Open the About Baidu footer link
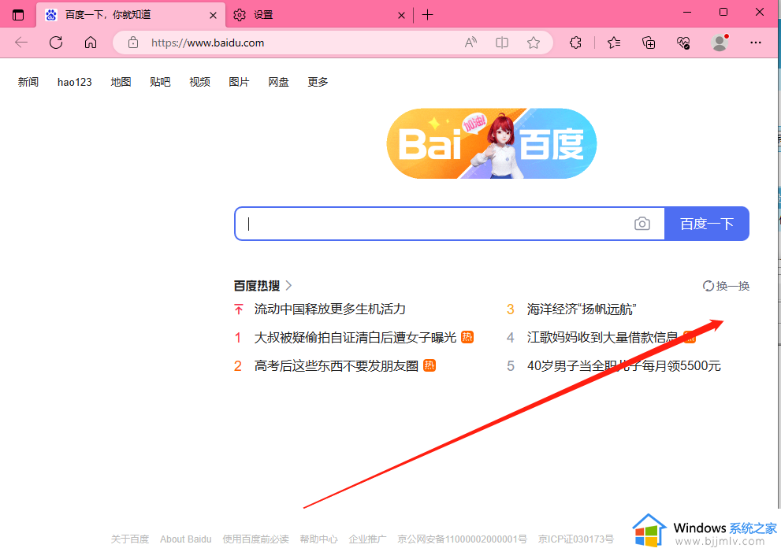 click(x=186, y=539)
